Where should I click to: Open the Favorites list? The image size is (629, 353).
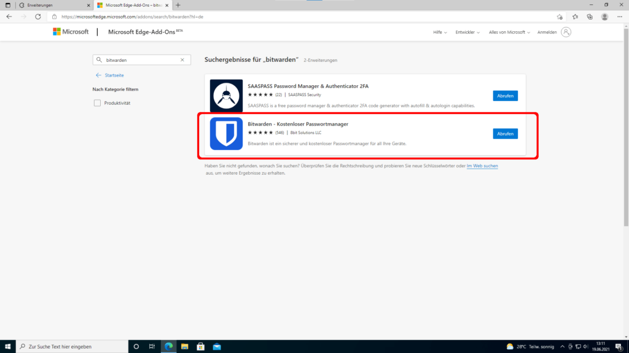(x=575, y=17)
